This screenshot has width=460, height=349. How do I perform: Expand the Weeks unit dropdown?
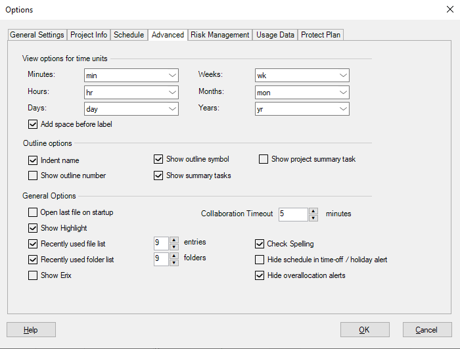(342, 76)
